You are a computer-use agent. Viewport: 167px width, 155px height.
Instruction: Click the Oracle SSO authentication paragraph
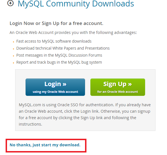(x=85, y=114)
